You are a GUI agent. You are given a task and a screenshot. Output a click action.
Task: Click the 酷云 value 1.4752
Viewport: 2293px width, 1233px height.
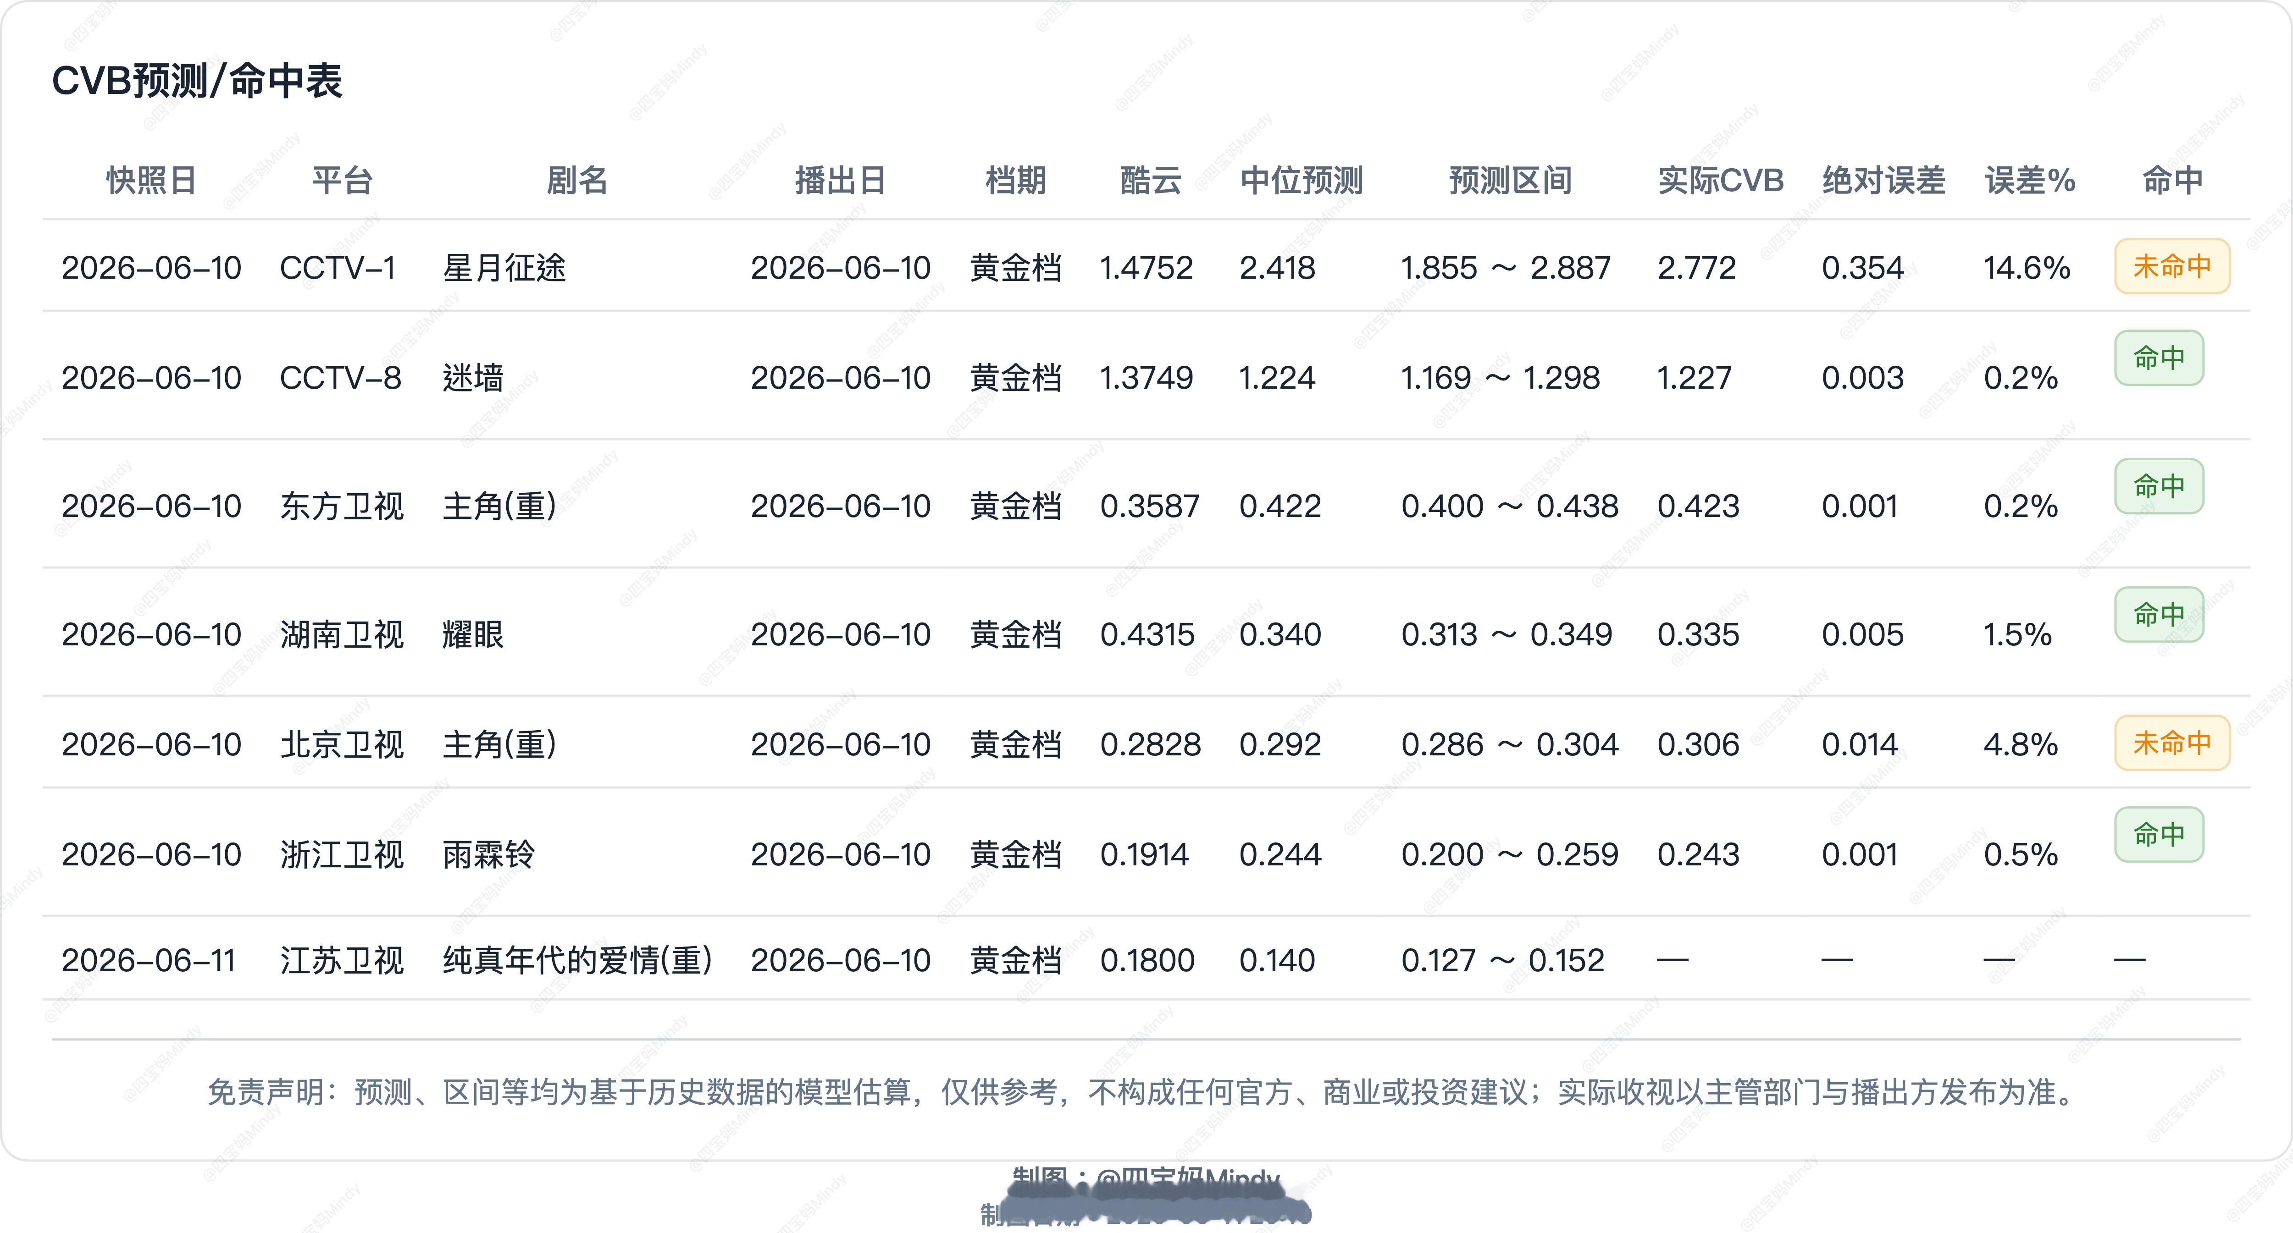click(x=1146, y=268)
